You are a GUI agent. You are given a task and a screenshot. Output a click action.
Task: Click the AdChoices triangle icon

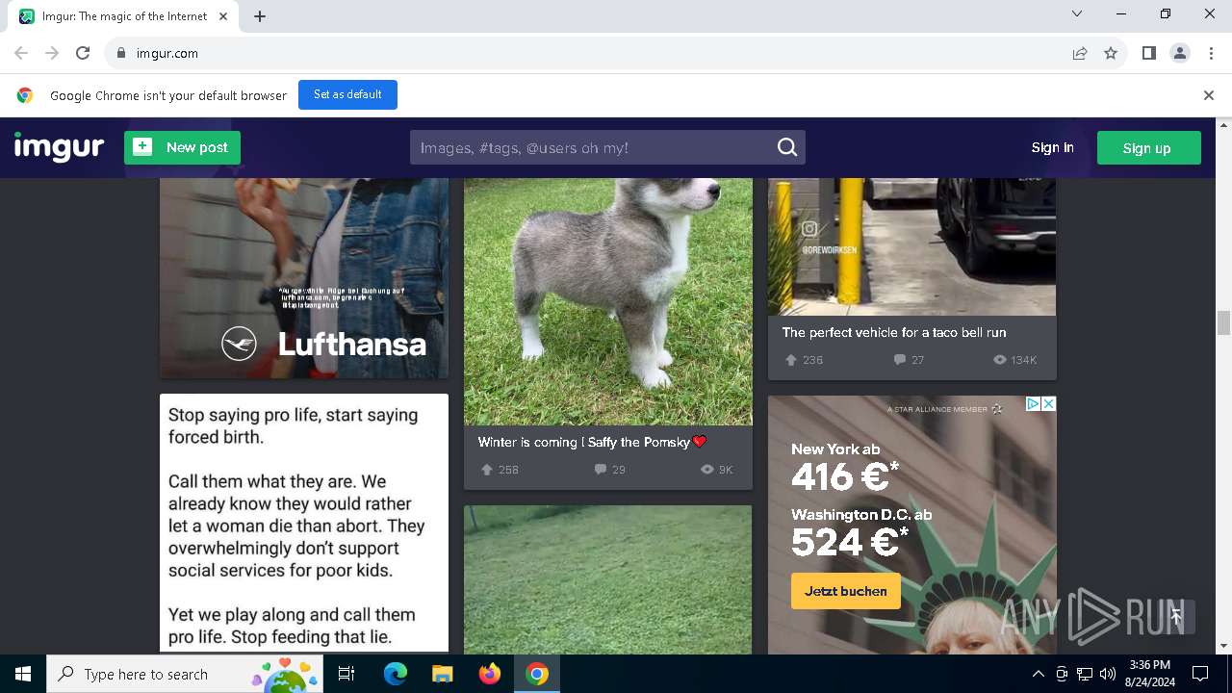pyautogui.click(x=1033, y=404)
